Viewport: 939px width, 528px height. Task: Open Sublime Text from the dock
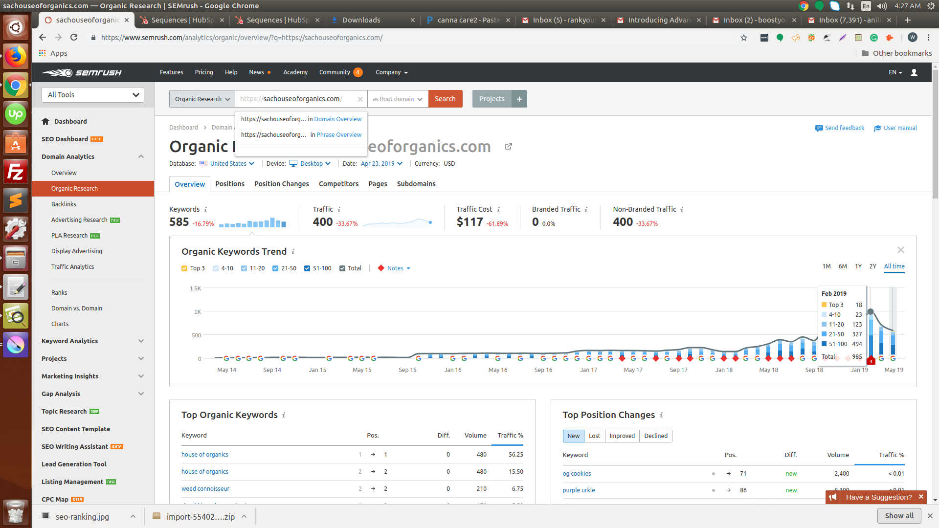click(x=16, y=200)
